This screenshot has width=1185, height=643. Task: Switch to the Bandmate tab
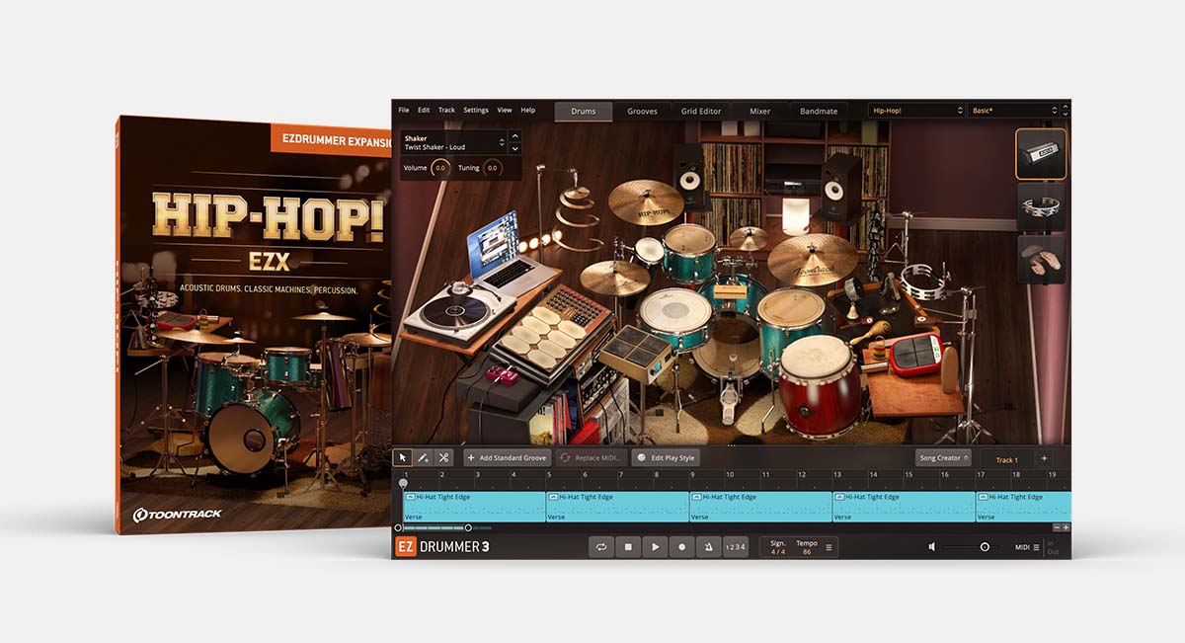(x=819, y=112)
